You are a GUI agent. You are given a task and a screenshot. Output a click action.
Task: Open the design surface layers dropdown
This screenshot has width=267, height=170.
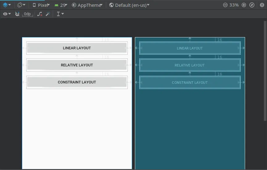coord(7,5)
